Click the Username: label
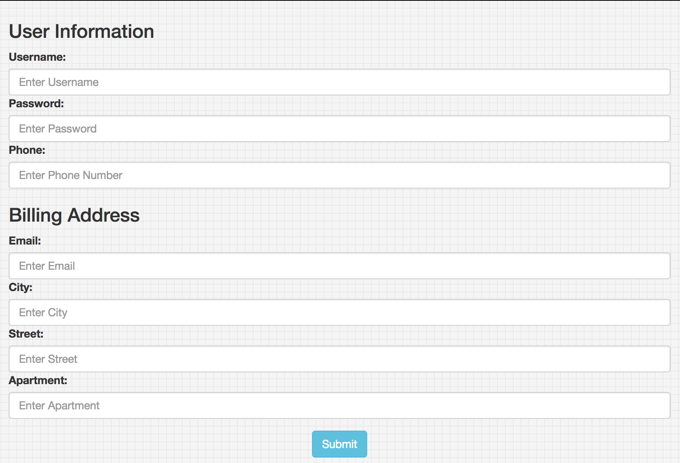The width and height of the screenshot is (680, 463). coord(37,57)
